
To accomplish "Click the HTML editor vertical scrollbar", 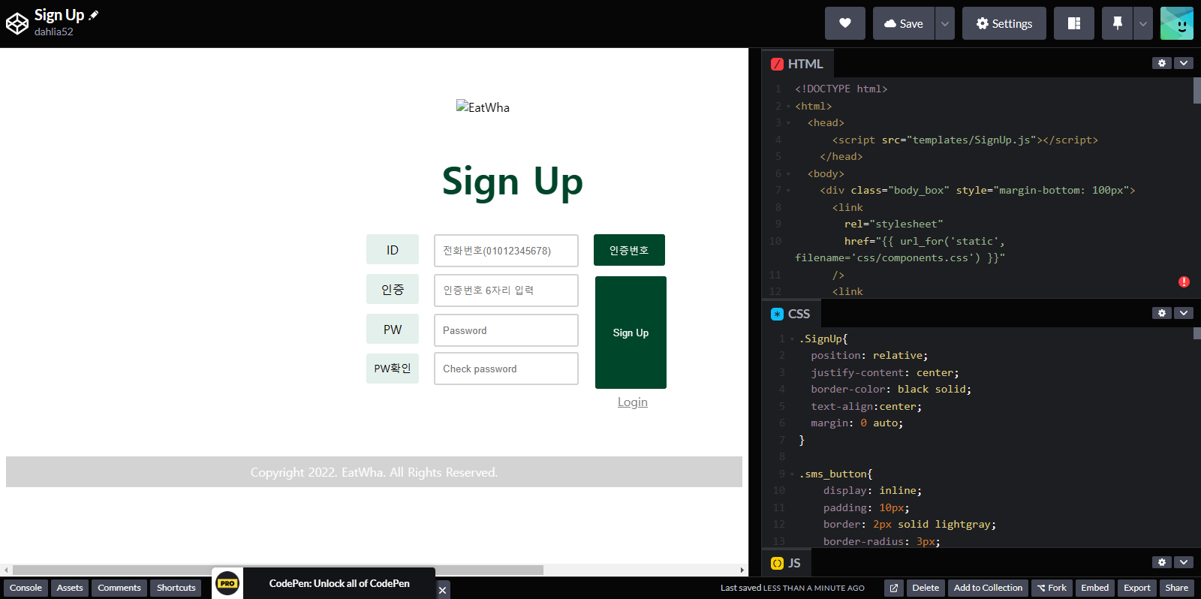I will [1196, 90].
